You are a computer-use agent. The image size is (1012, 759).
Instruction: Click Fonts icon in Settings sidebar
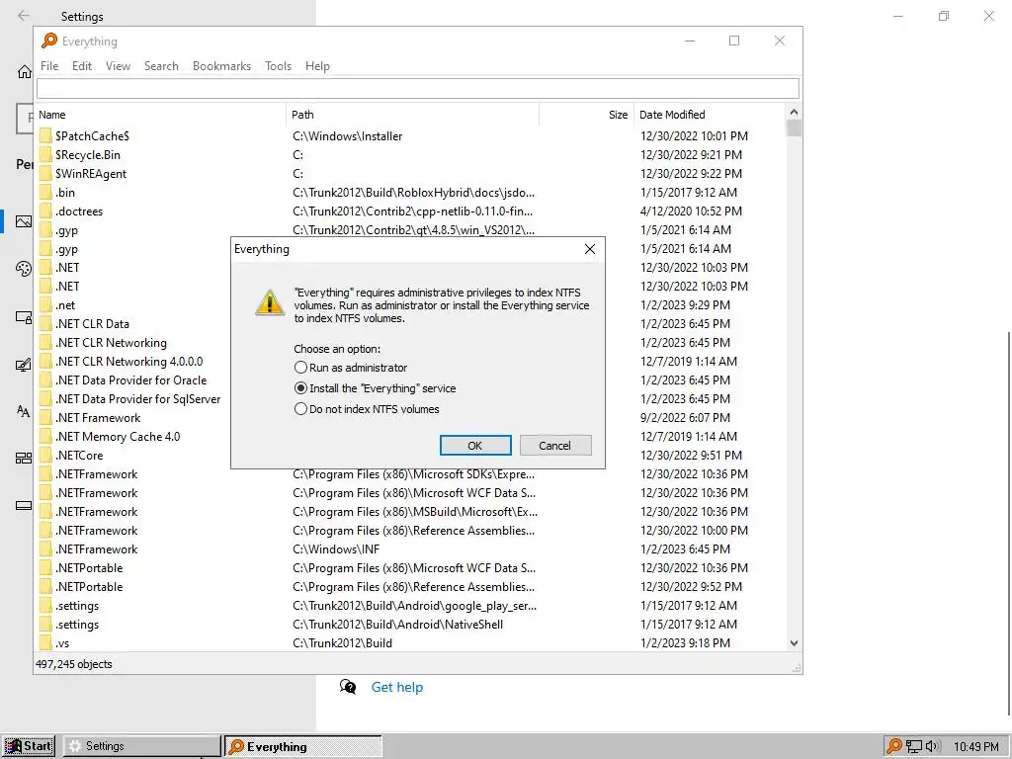(x=24, y=411)
